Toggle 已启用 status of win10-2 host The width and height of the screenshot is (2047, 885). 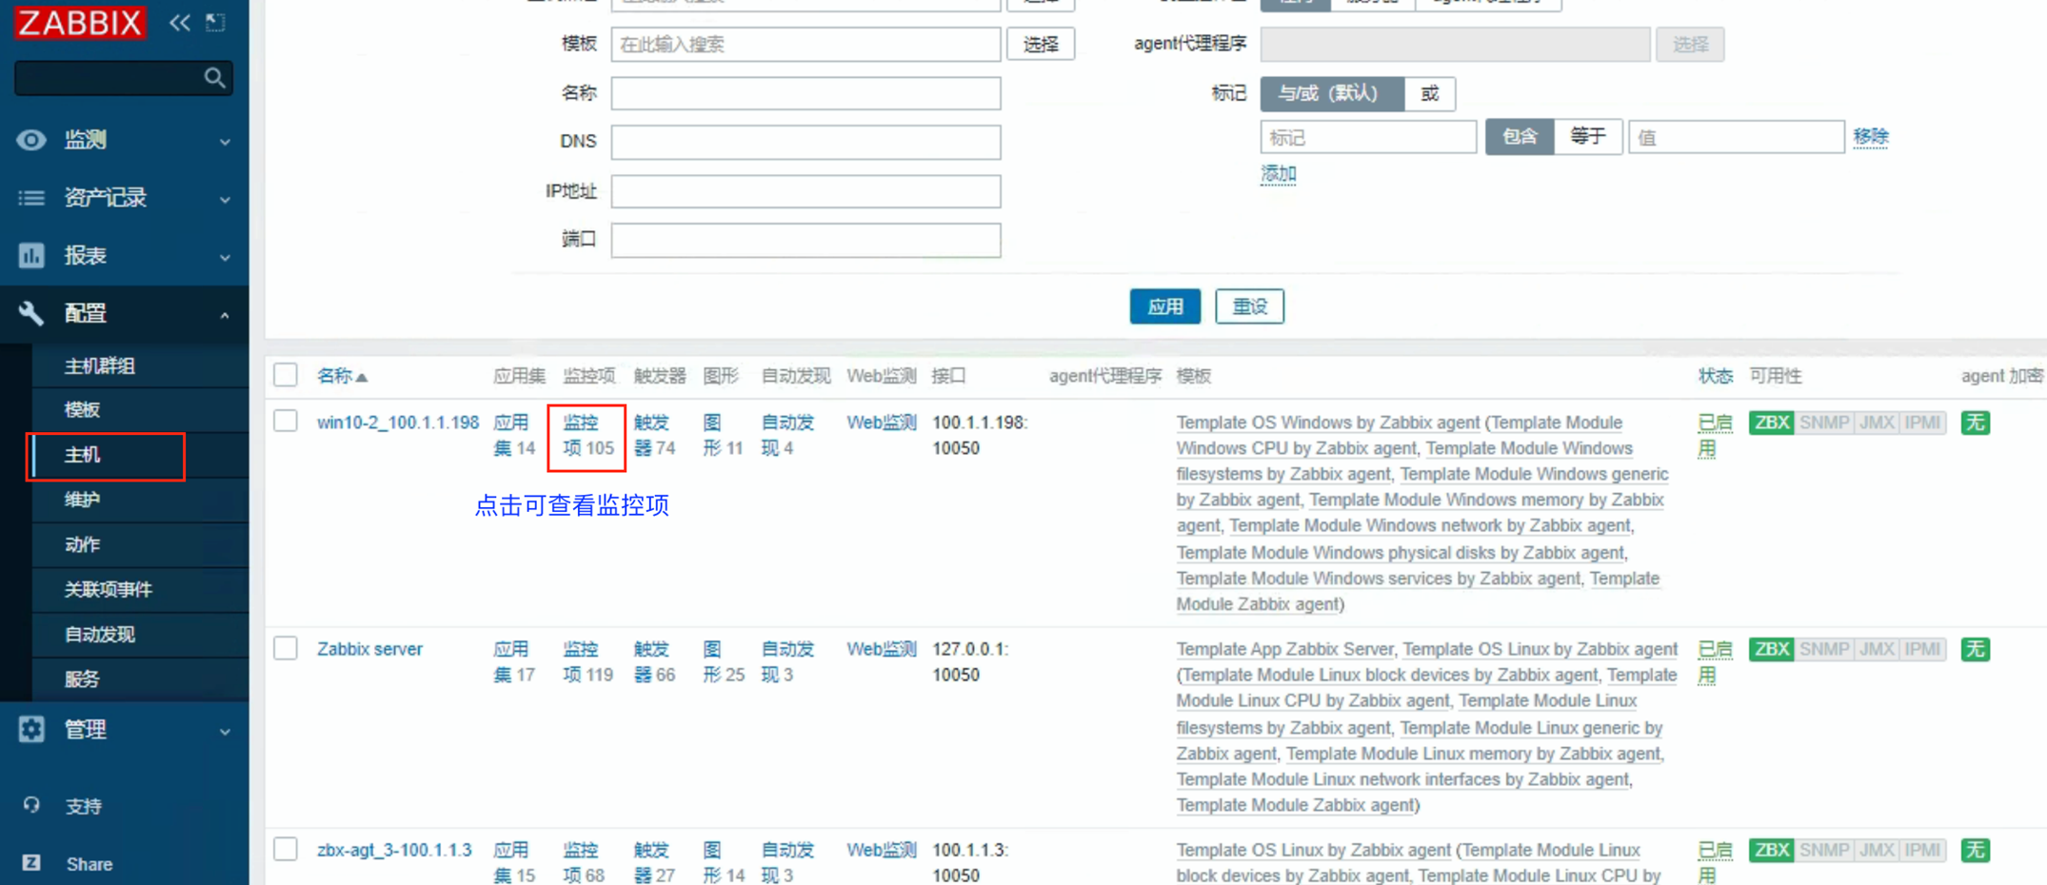tap(1714, 435)
